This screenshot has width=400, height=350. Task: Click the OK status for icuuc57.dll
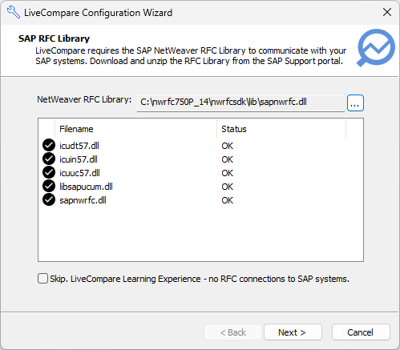point(227,173)
